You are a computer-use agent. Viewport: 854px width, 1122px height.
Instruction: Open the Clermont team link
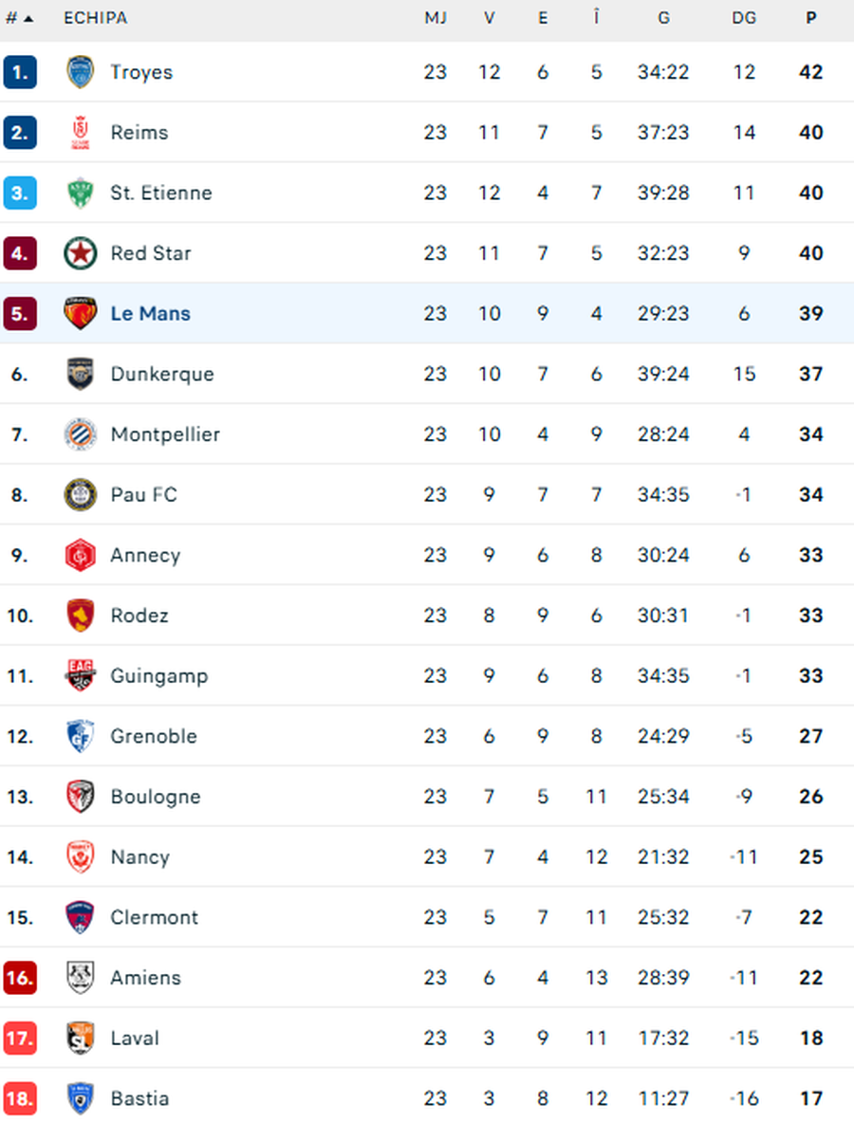pos(154,917)
